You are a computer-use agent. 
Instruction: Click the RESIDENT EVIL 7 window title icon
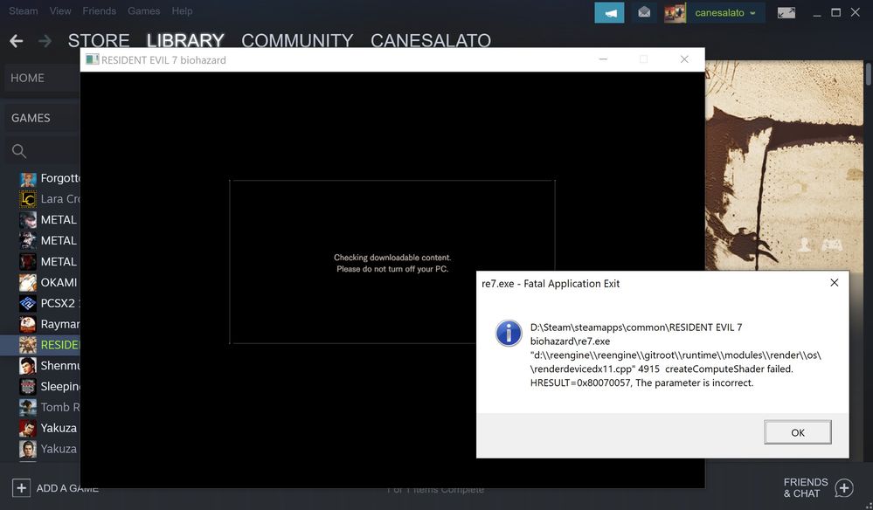click(92, 59)
